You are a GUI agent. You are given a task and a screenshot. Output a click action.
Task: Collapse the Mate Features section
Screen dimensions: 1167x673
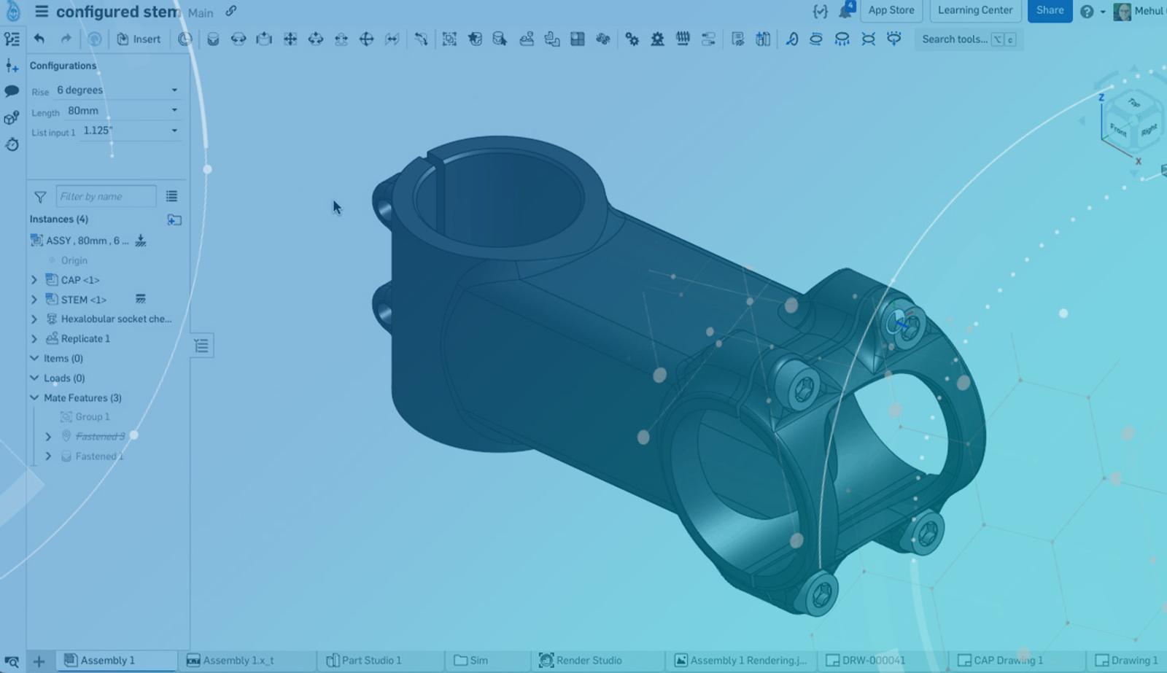(34, 397)
